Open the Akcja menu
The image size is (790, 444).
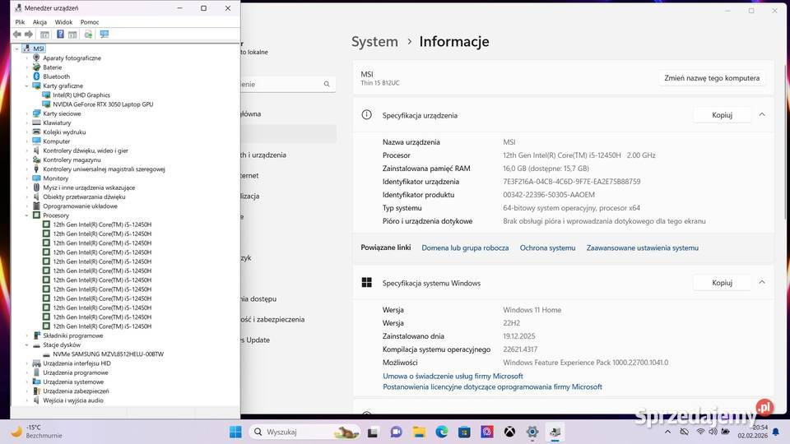tap(39, 22)
